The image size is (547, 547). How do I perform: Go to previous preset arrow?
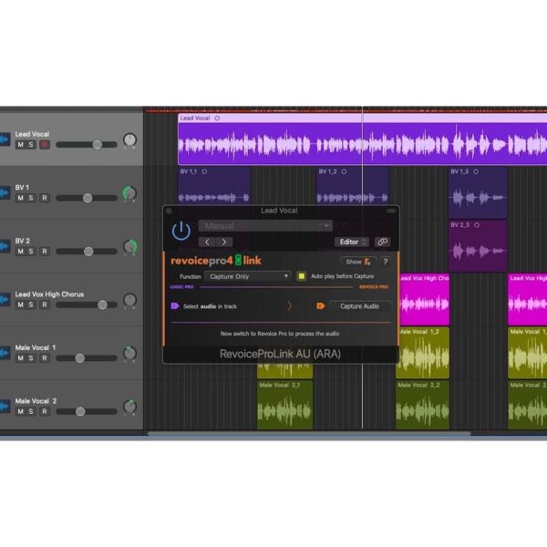pos(207,242)
